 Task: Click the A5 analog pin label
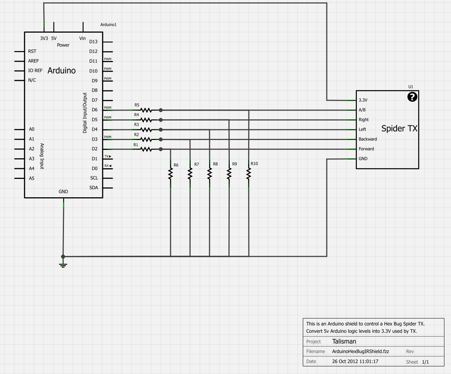pyautogui.click(x=32, y=178)
